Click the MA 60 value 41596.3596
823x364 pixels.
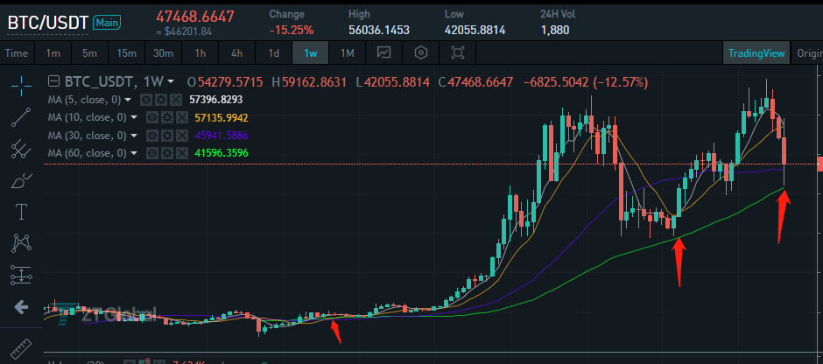(x=221, y=153)
